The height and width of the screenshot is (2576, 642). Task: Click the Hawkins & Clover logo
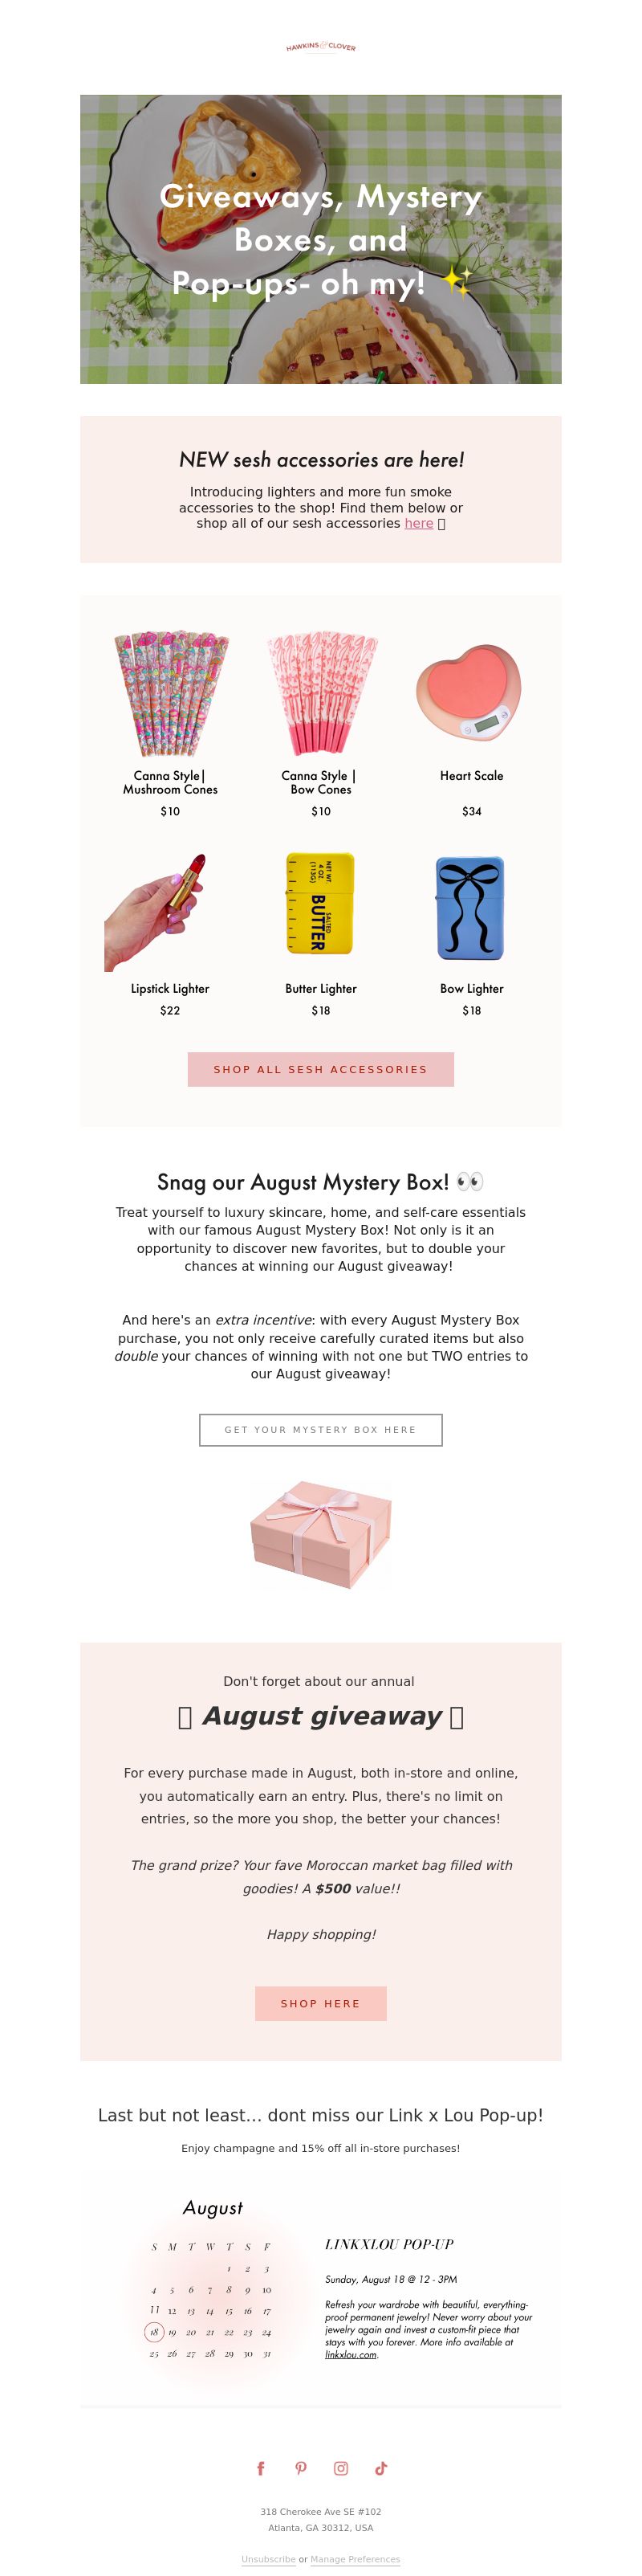tap(320, 46)
